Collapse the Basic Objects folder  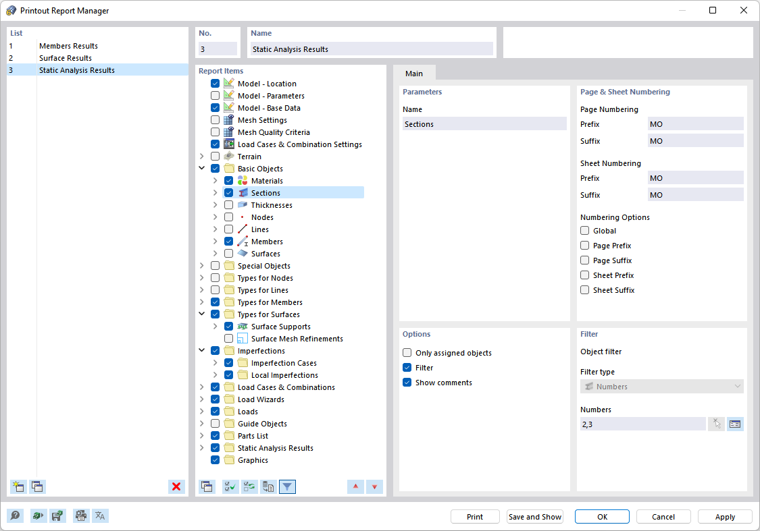pos(202,168)
